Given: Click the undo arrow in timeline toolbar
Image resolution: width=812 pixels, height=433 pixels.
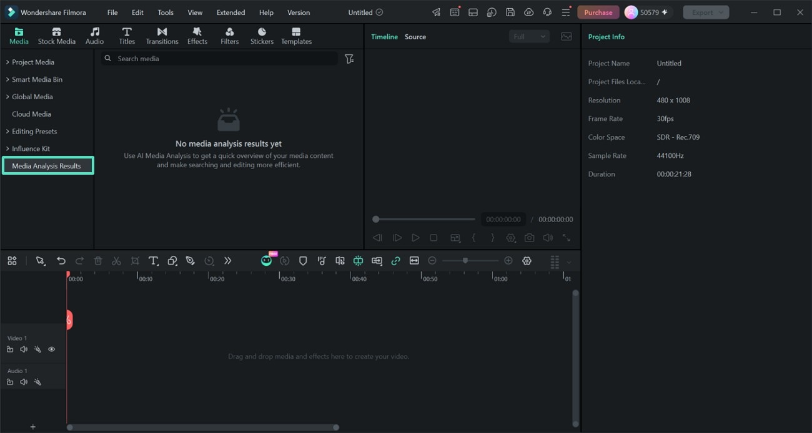Looking at the screenshot, I should click(61, 261).
